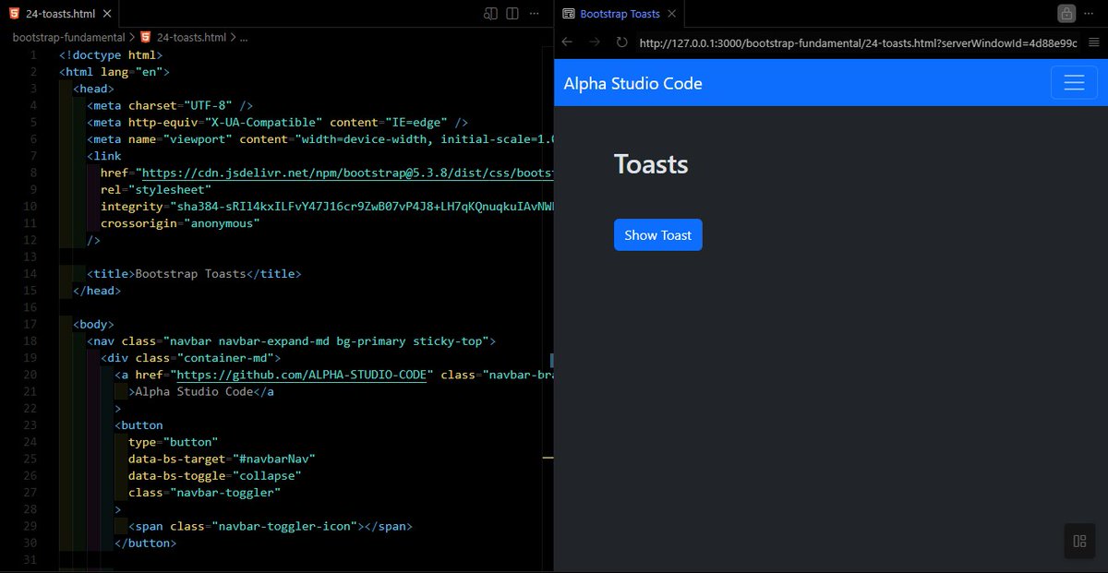Image resolution: width=1108 pixels, height=573 pixels.
Task: Click the class="navbar-toggler" line
Action: tap(205, 493)
